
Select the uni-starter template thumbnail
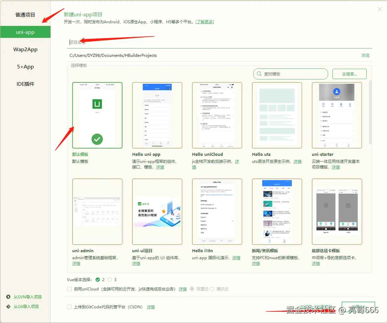[337, 115]
